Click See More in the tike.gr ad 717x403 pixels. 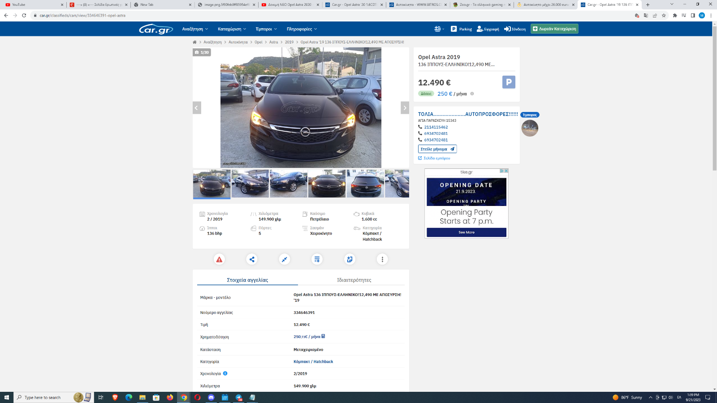[466, 232]
